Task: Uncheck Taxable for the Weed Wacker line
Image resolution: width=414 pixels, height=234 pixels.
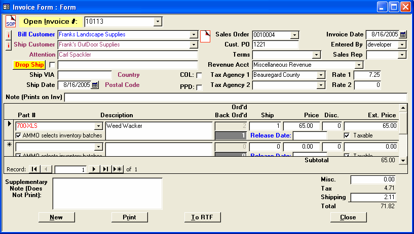Action: (347, 135)
